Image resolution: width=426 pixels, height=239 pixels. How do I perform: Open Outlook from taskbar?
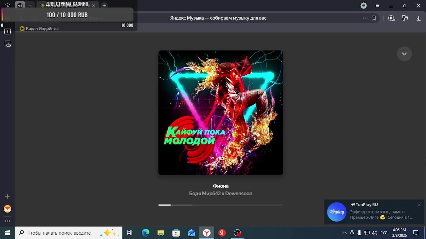pyautogui.click(x=191, y=233)
